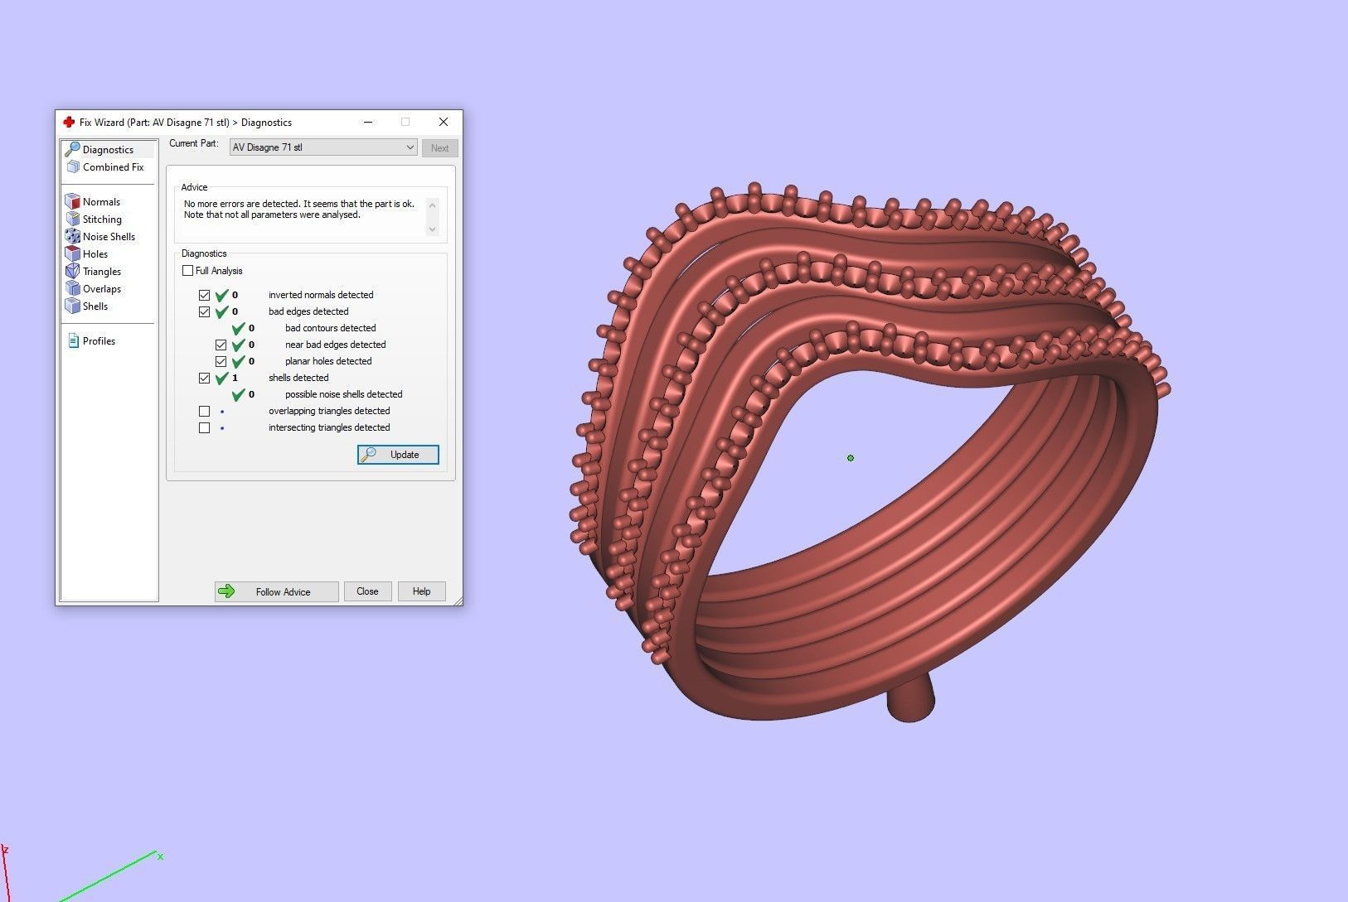
Task: Uncheck shells detected checkbox
Action: pyautogui.click(x=204, y=378)
